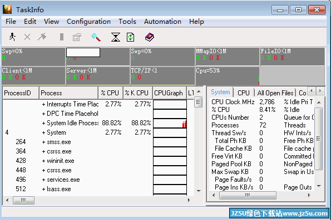
Task: Open the Edit menu
Action: tap(30, 22)
